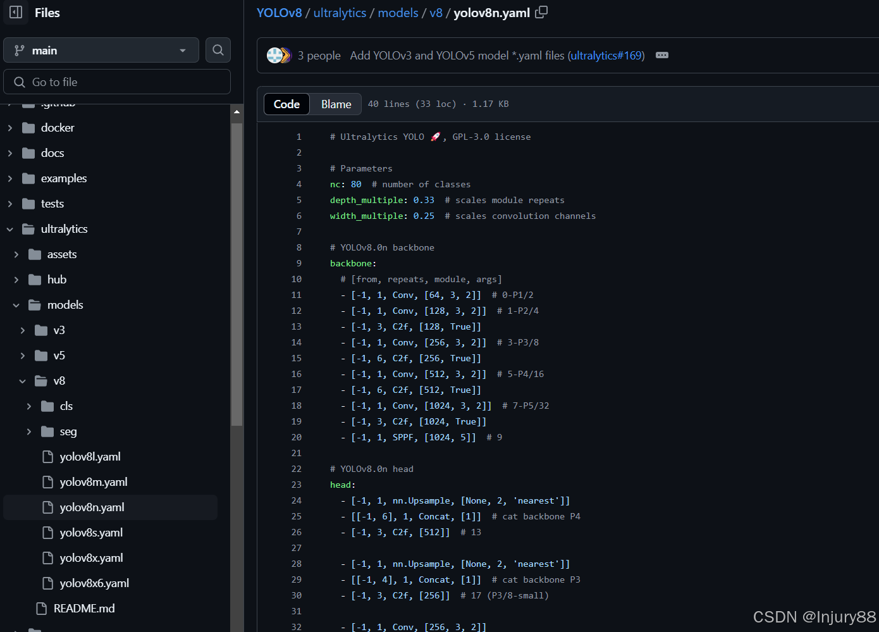This screenshot has width=879, height=632.
Task: Expand the seg folder chevron
Action: pos(29,431)
